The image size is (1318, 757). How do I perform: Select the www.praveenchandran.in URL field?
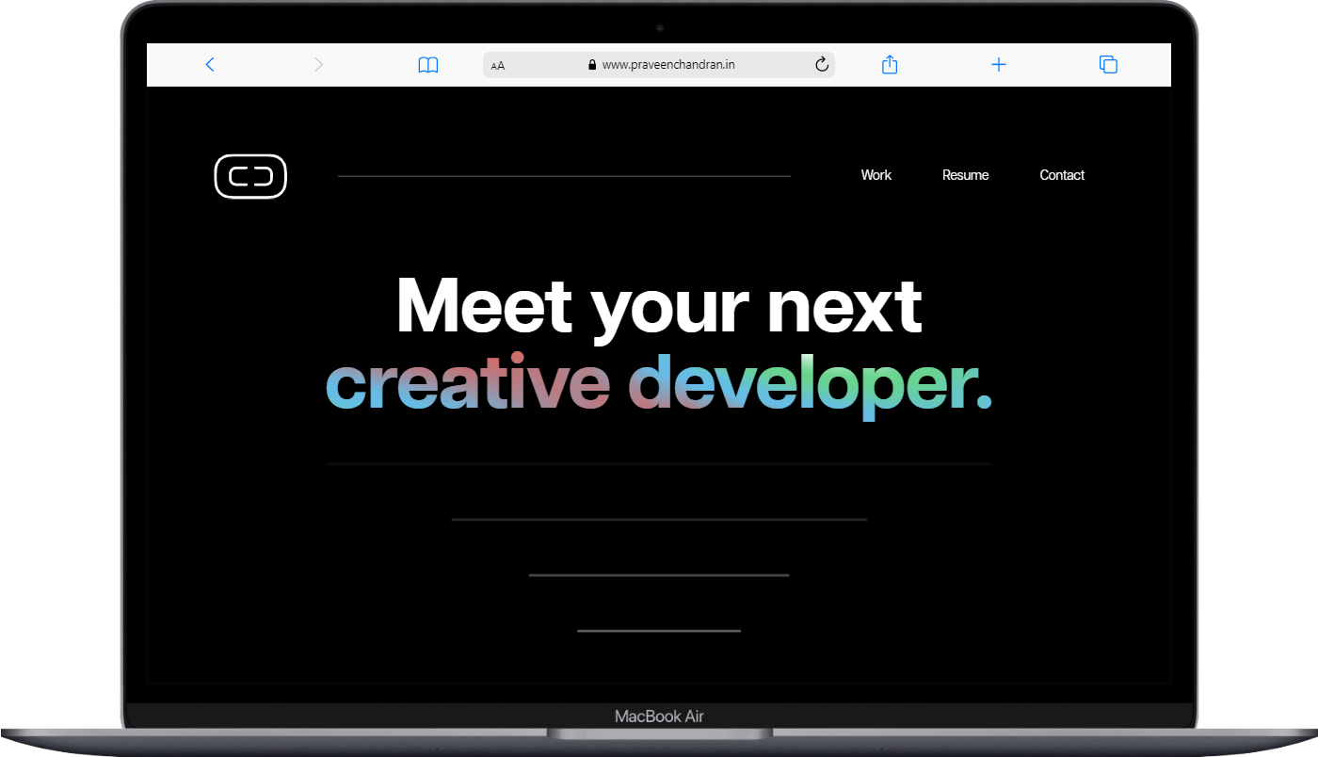(x=659, y=65)
